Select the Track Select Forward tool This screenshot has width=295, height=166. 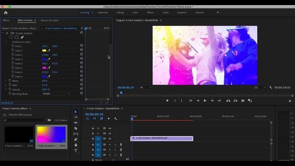(76, 117)
